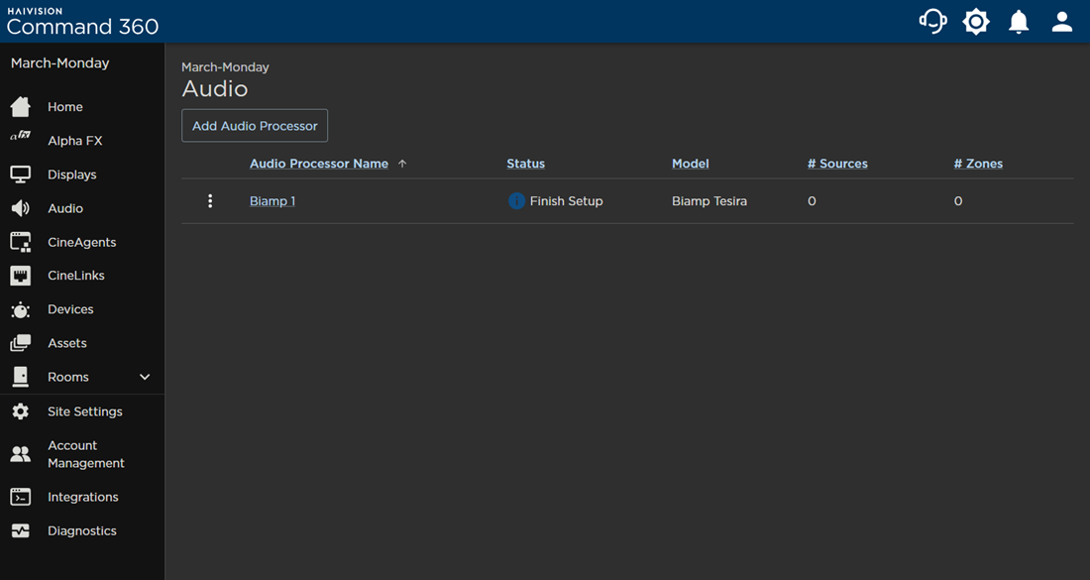Open Site Settings
This screenshot has height=580, width=1090.
85,411
